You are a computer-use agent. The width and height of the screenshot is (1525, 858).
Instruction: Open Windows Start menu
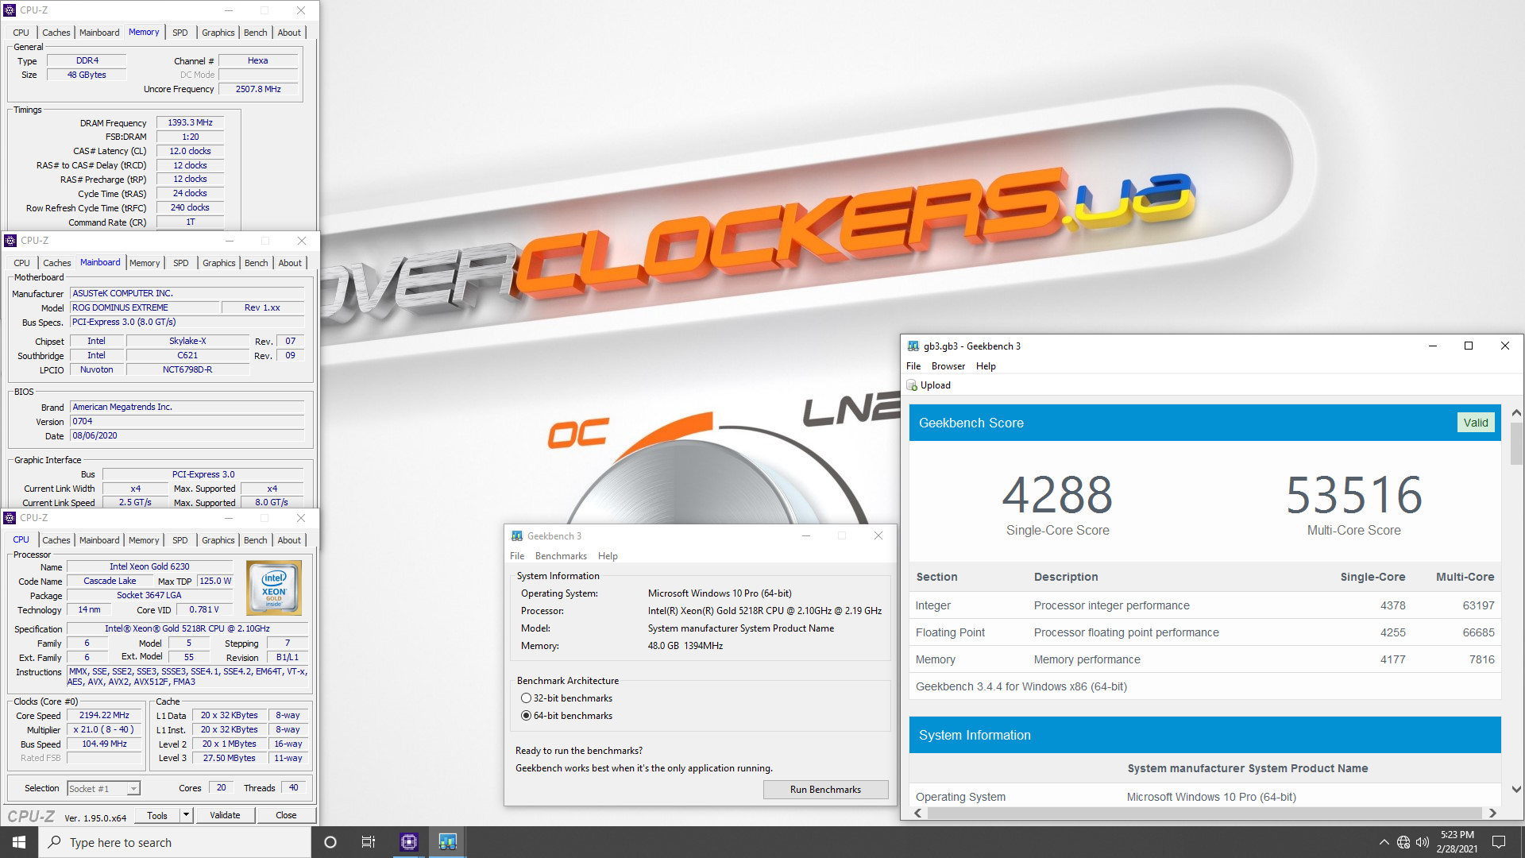(19, 842)
